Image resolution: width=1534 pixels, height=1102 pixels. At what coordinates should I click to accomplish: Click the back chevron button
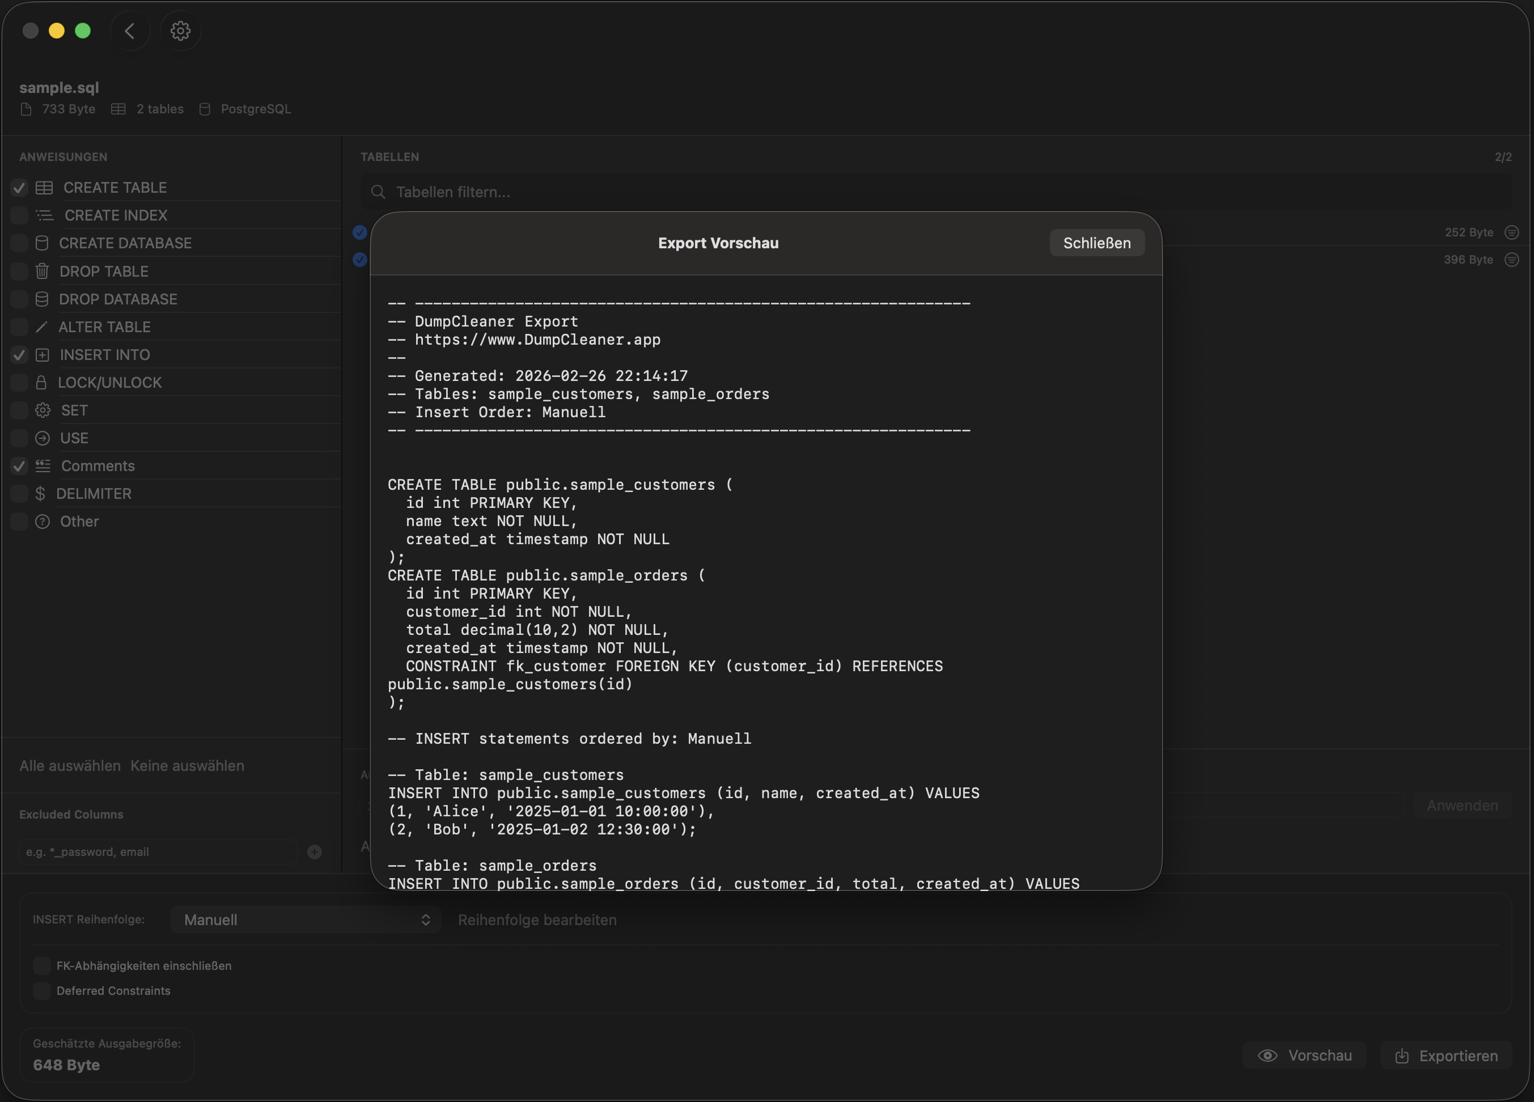[x=130, y=31]
